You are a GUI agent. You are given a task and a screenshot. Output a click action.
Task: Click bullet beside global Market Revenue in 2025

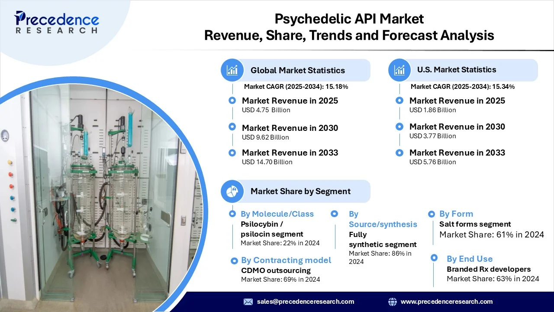point(232,101)
